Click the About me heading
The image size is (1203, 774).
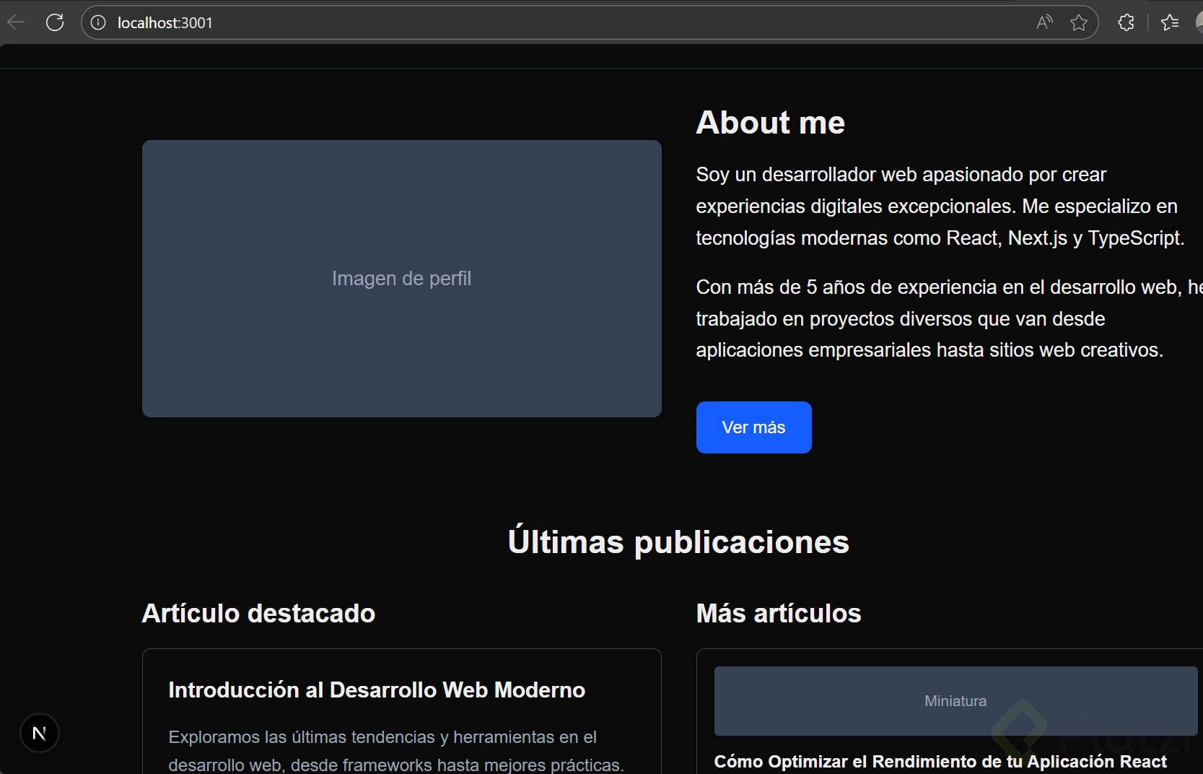[x=770, y=123]
